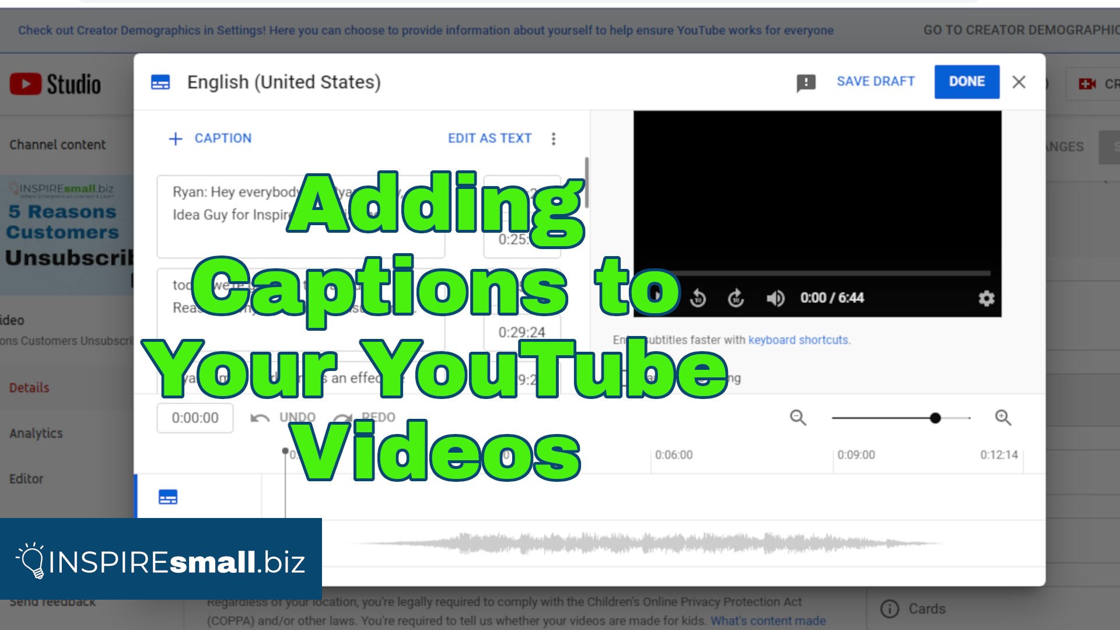Click the rewind 10 seconds icon
The width and height of the screenshot is (1120, 630).
pos(698,297)
